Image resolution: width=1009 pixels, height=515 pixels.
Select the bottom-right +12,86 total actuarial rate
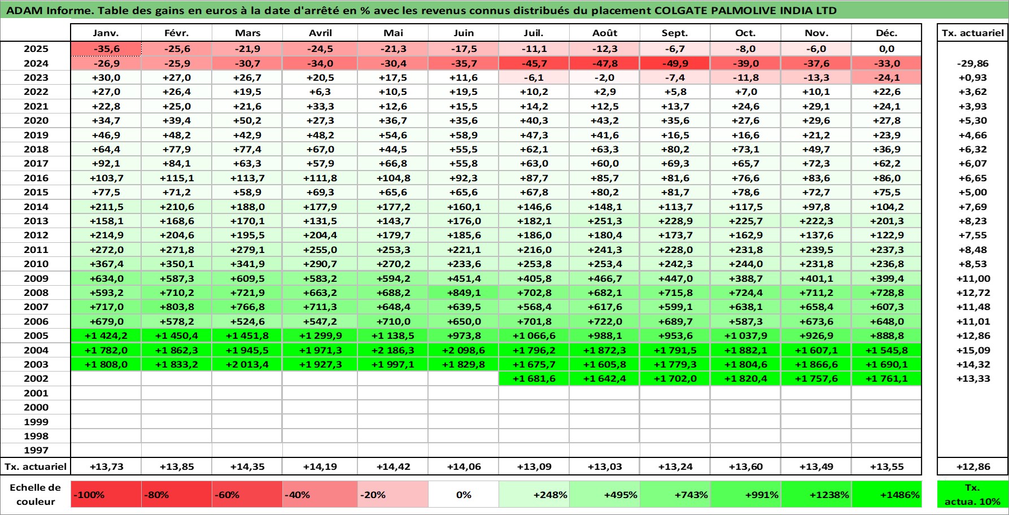[973, 466]
